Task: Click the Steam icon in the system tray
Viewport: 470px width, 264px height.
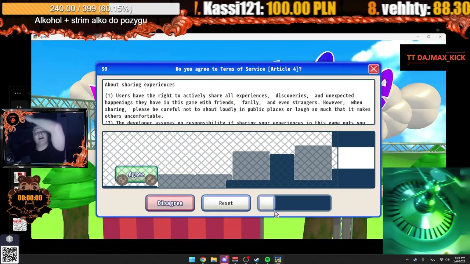Action: point(415,260)
